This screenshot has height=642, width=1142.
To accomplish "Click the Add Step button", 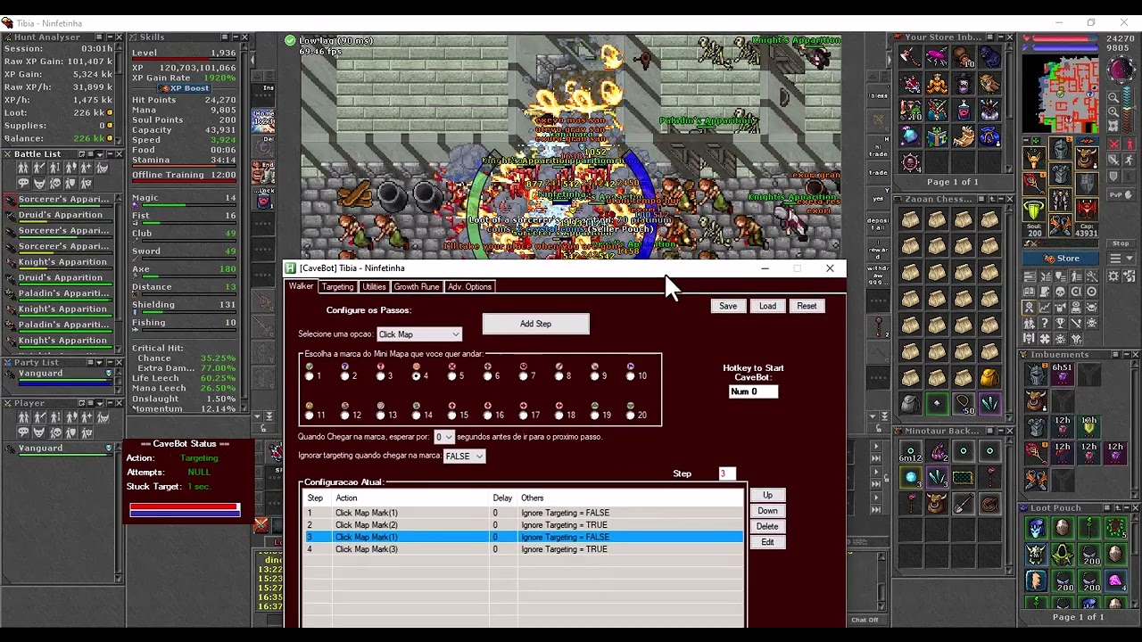I will pyautogui.click(x=535, y=325).
